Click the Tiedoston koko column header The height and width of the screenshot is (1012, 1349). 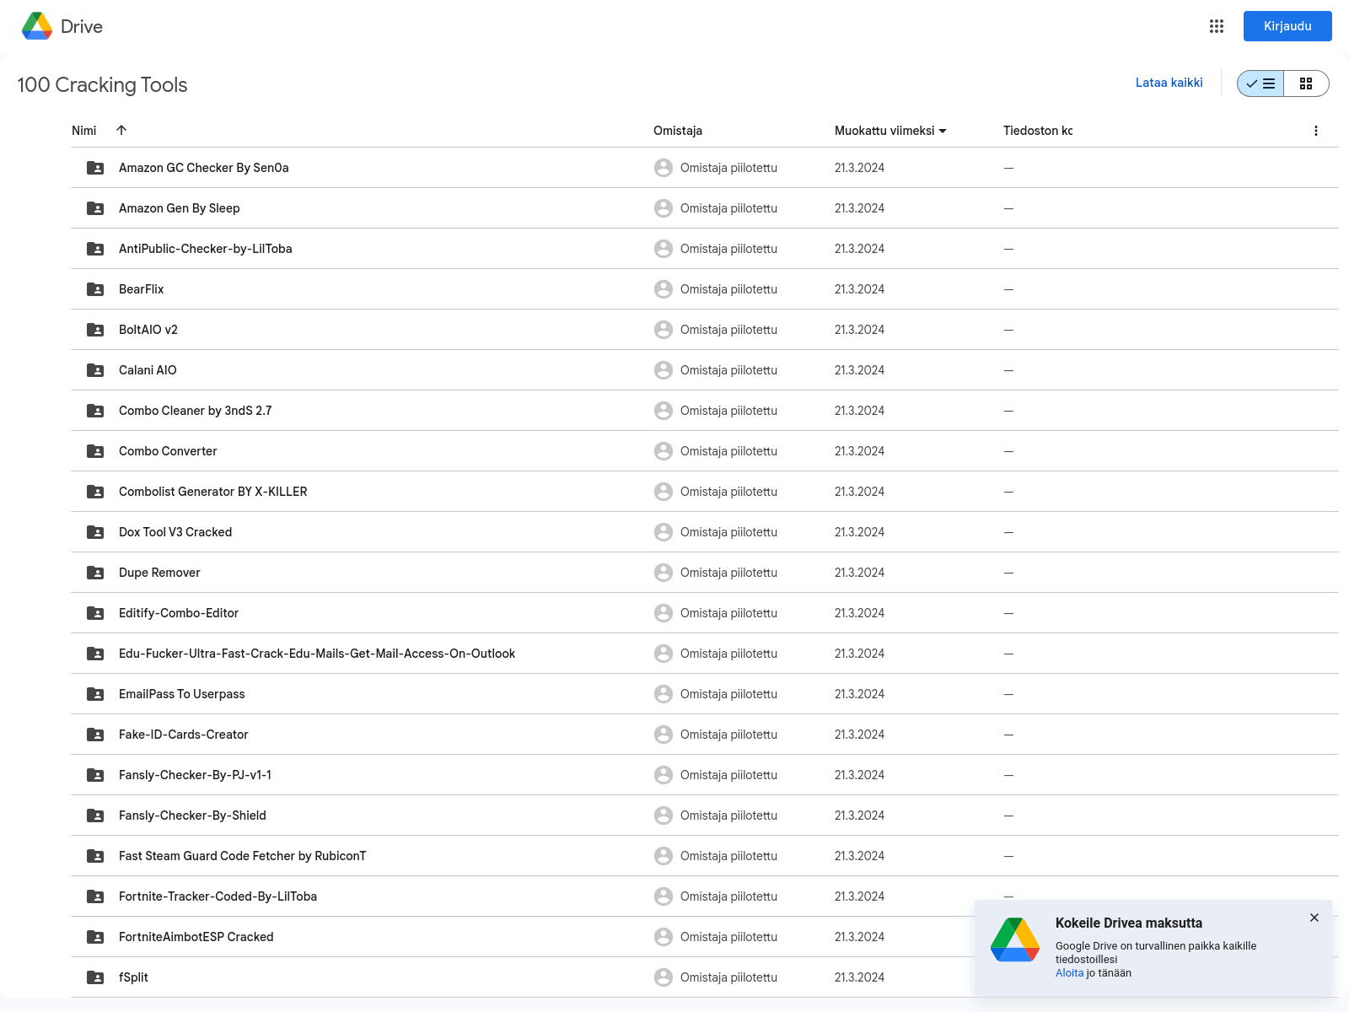(x=1038, y=131)
